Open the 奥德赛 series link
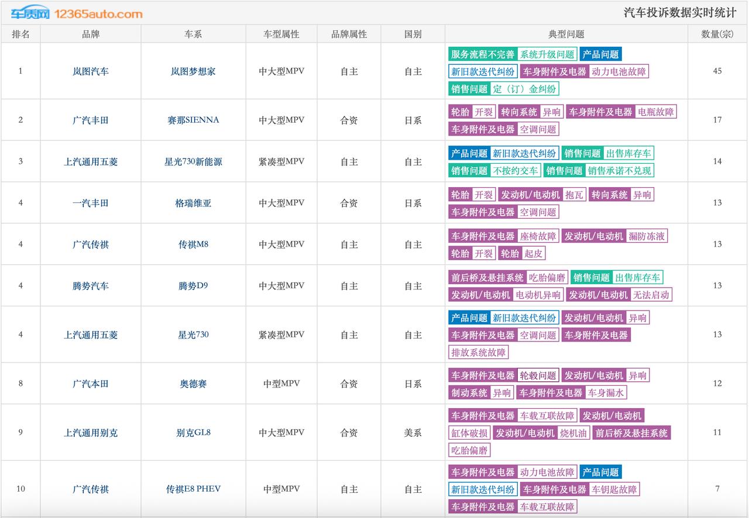749x518 pixels. tap(193, 384)
